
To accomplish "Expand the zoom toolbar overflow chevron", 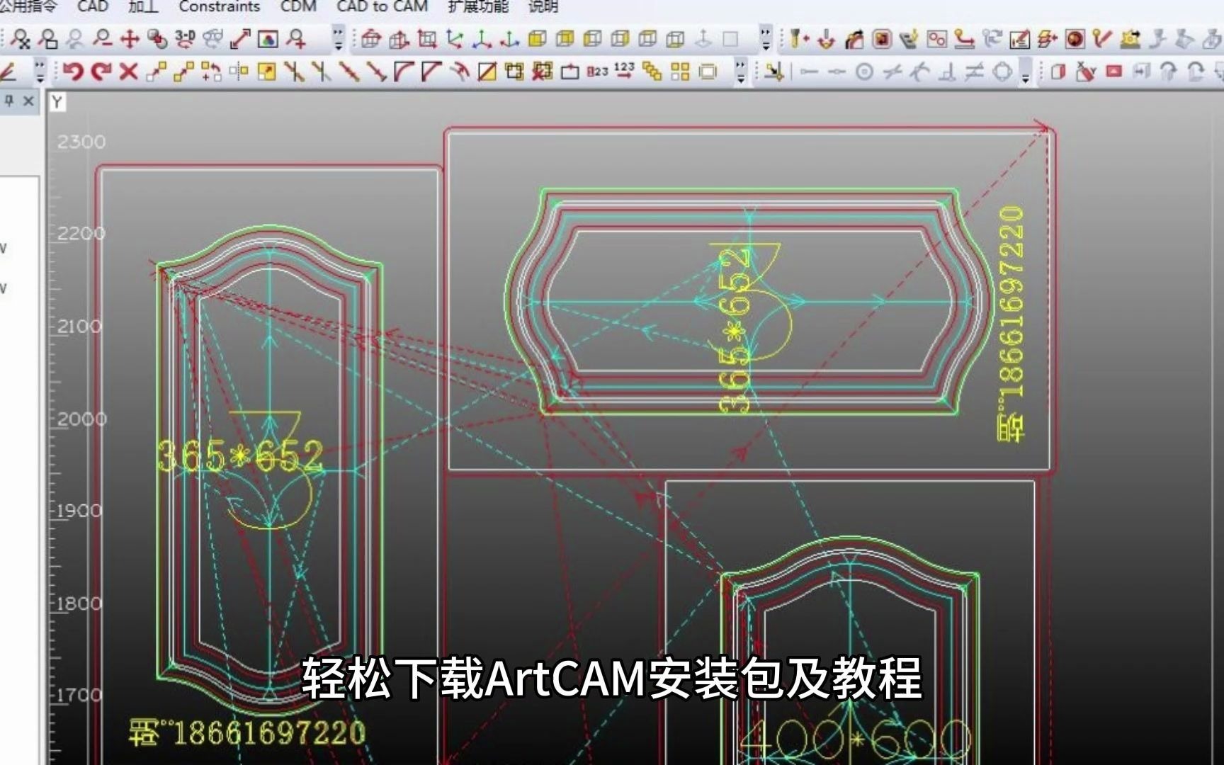I will (x=338, y=41).
